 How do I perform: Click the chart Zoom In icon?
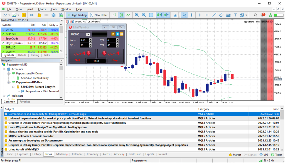click(x=136, y=15)
